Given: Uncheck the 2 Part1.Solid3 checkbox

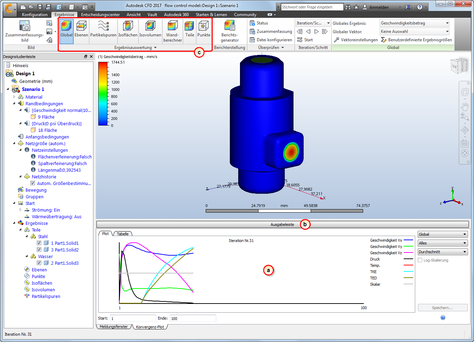Looking at the screenshot, I should point(39,263).
